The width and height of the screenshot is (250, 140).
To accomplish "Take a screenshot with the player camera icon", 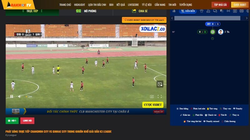I will (152, 96).
